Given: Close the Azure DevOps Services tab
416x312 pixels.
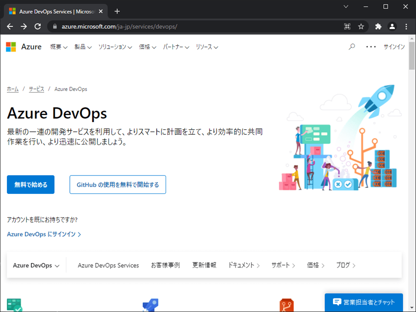Looking at the screenshot, I should click(101, 11).
